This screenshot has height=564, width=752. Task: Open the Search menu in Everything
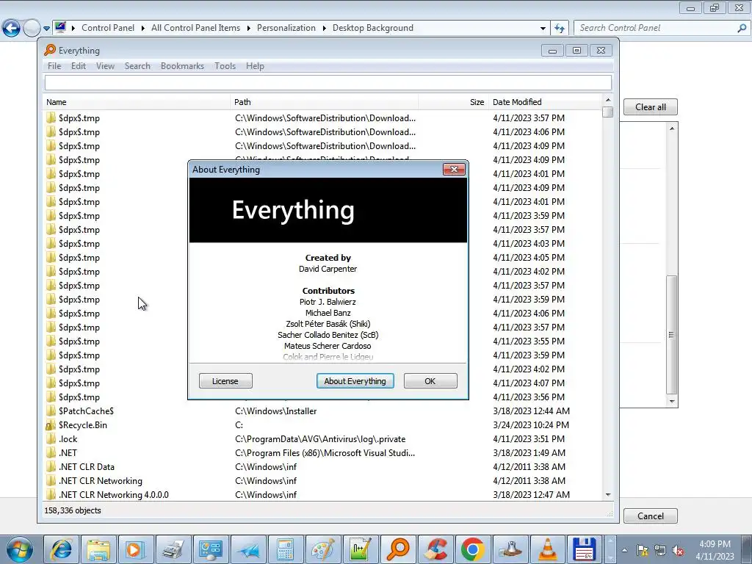click(x=137, y=66)
